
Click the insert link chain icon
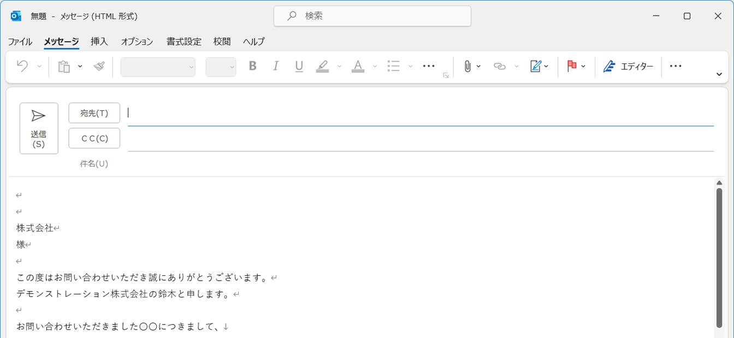click(499, 67)
